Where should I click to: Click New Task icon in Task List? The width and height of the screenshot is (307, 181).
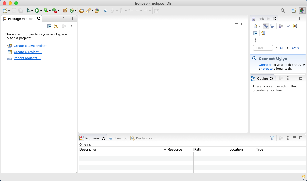(255, 26)
